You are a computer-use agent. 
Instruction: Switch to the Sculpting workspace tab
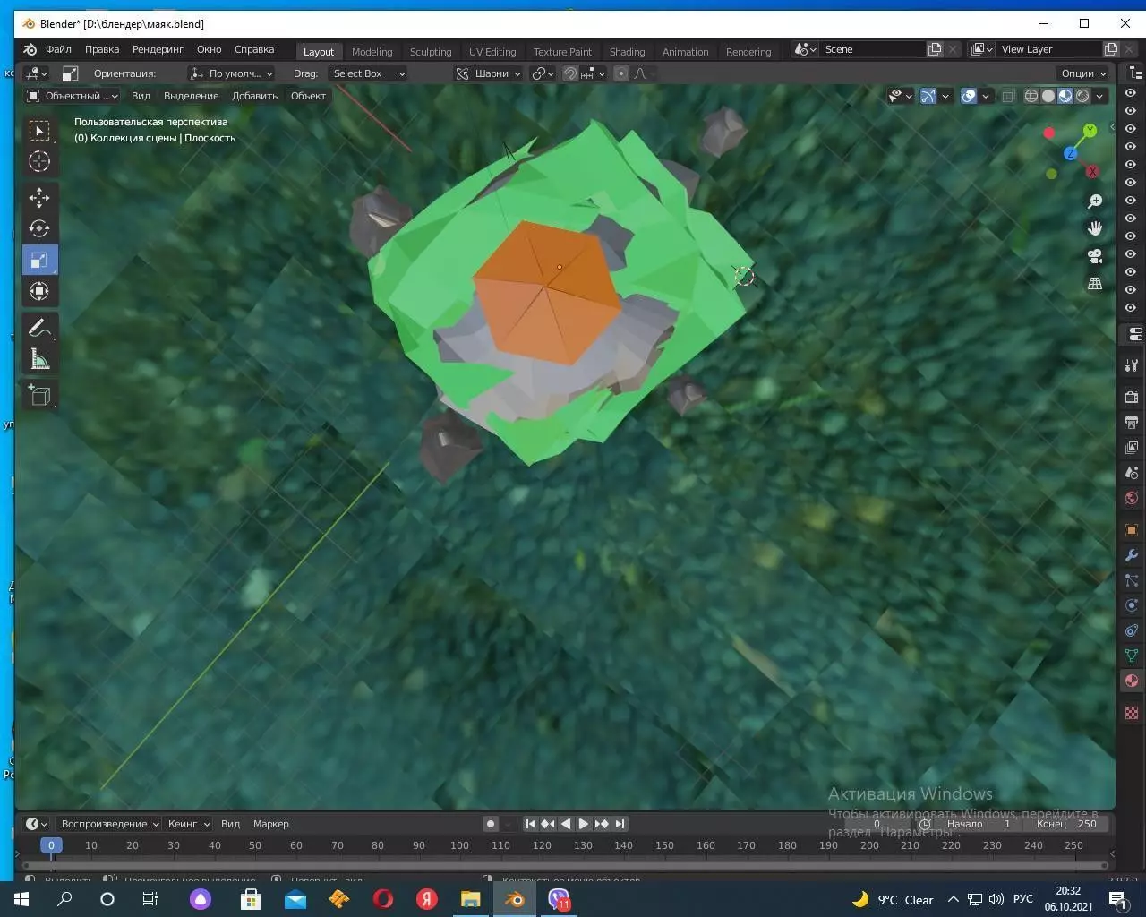(x=431, y=52)
